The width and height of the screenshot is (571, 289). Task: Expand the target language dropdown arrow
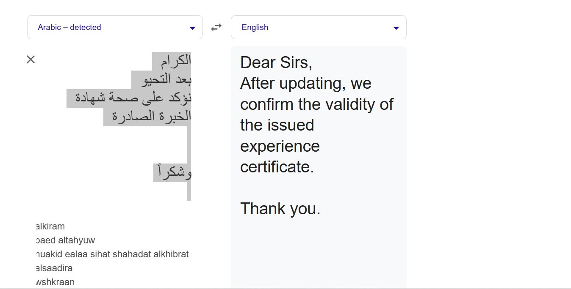pos(396,28)
